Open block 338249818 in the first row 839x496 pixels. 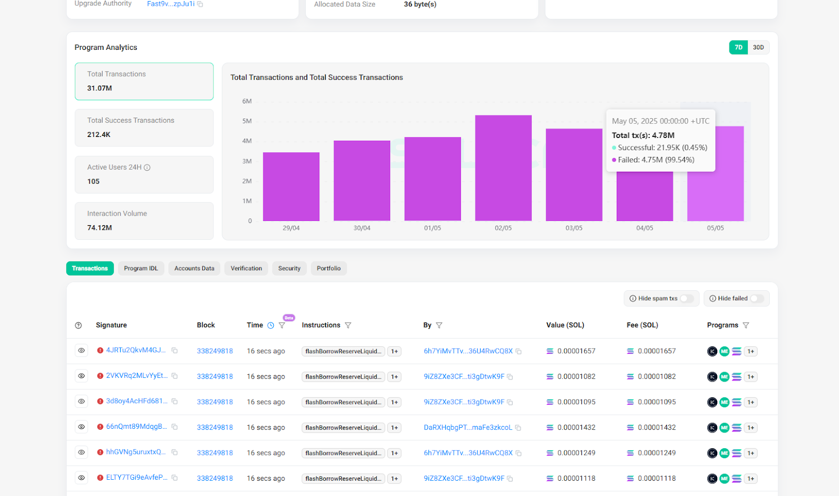[x=214, y=351]
